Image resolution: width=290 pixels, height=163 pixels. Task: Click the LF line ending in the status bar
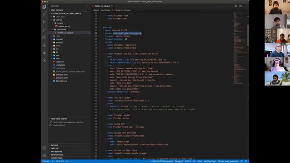coord(194,161)
